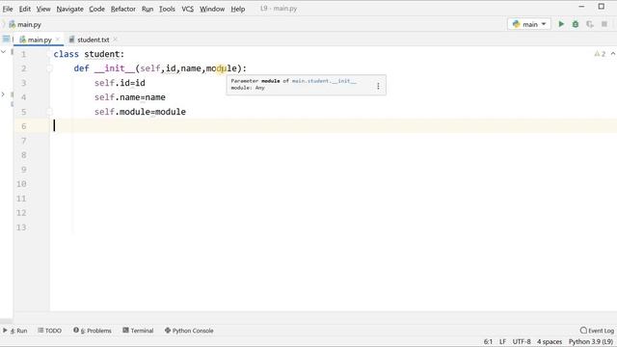The height and width of the screenshot is (347, 617).
Task: Follow main.student.__init__ link in tooltip
Action: pos(324,81)
